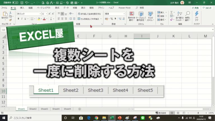Image resolution: width=215 pixels, height=121 pixels.
Task: Open Format as Table gallery
Action: (x=141, y=16)
